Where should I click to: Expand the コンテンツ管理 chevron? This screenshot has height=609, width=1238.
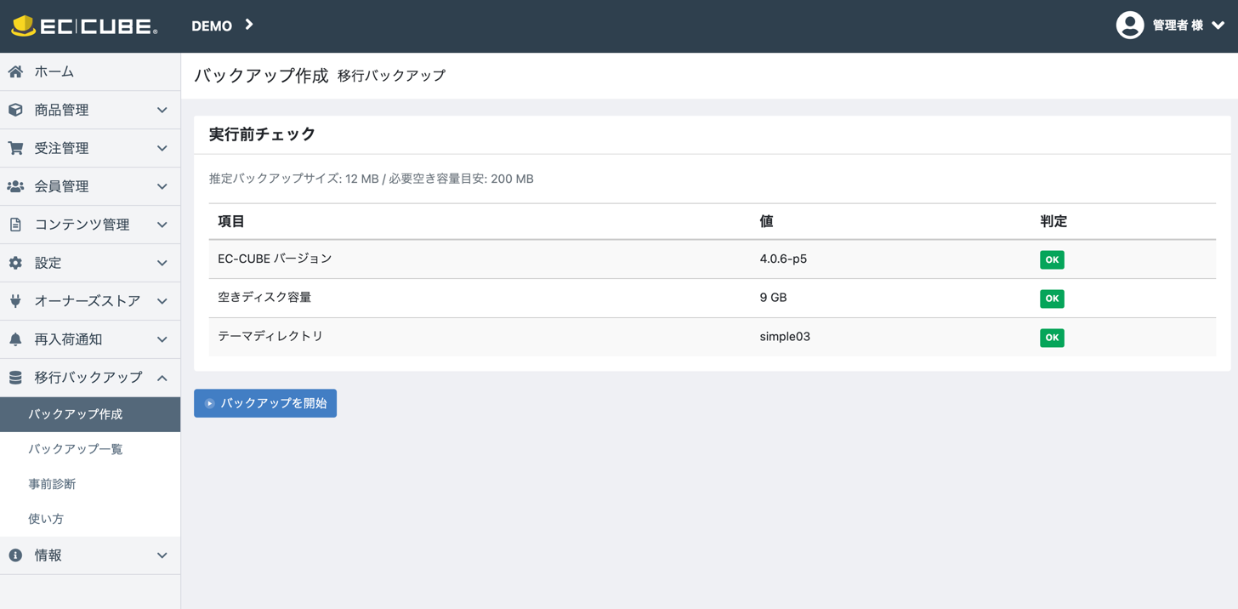tap(162, 225)
